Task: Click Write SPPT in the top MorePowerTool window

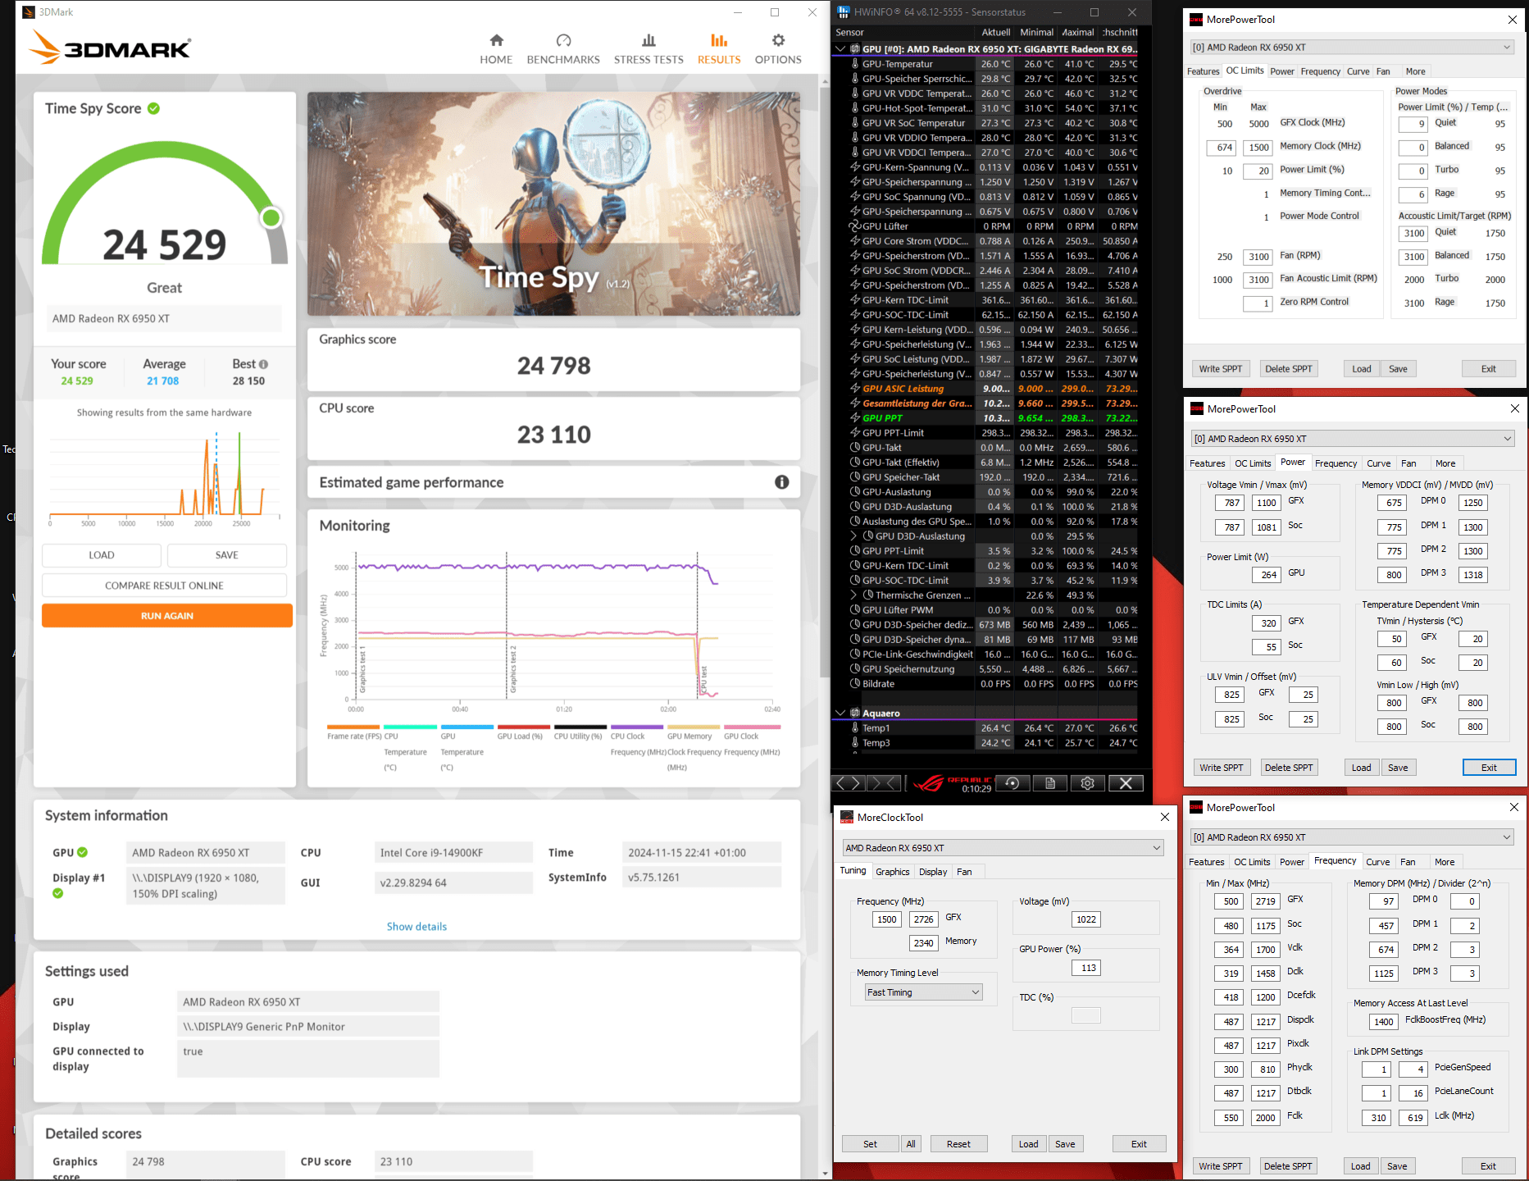Action: pyautogui.click(x=1221, y=369)
